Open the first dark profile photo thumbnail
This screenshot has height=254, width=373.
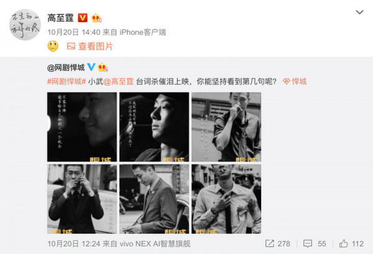[x=82, y=127]
